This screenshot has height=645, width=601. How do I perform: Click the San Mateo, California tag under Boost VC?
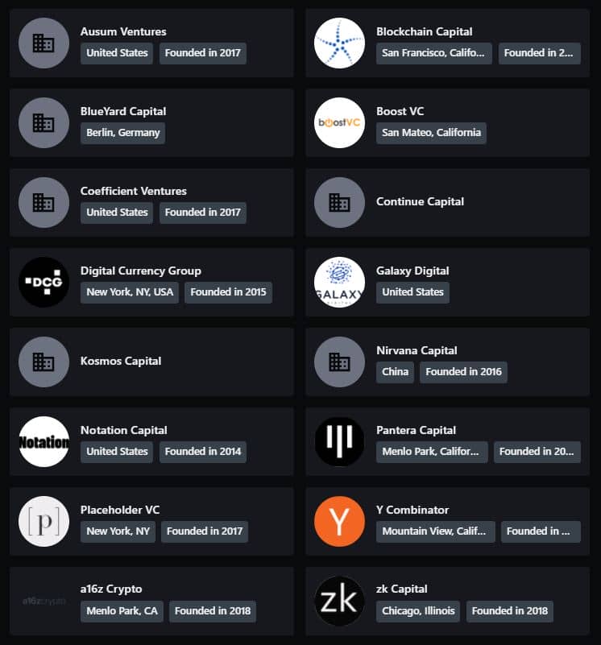pos(431,133)
